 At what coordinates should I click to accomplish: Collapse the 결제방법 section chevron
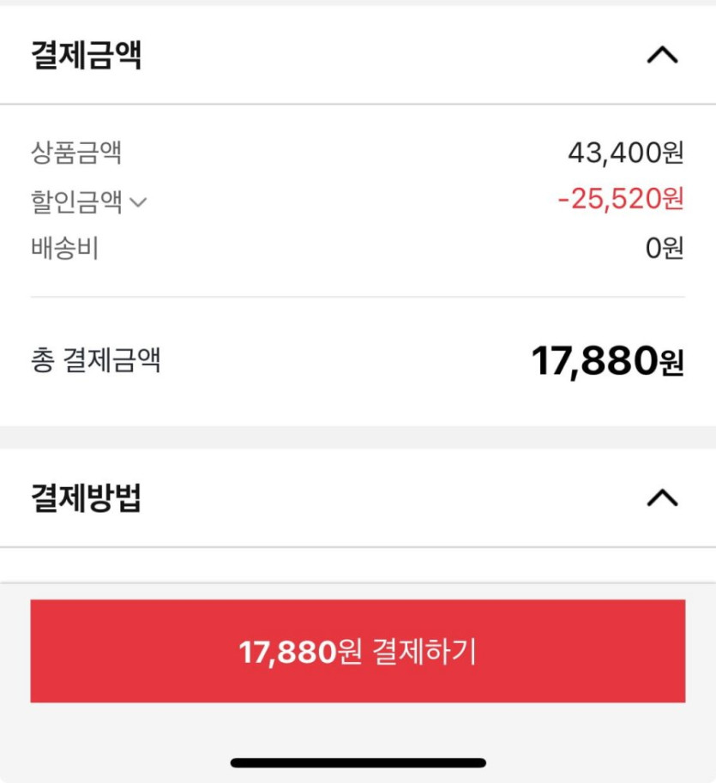click(x=661, y=498)
